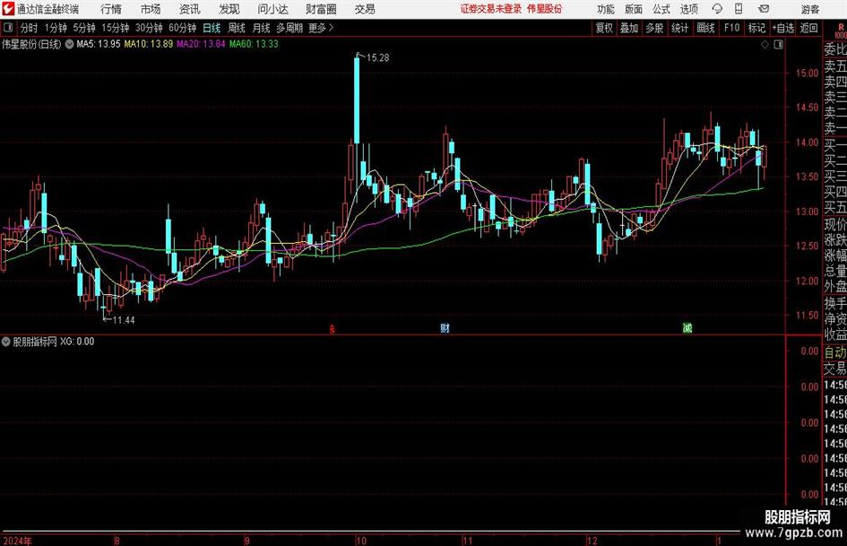Open the 功能 menu
Image resolution: width=847 pixels, height=546 pixels.
tap(606, 9)
